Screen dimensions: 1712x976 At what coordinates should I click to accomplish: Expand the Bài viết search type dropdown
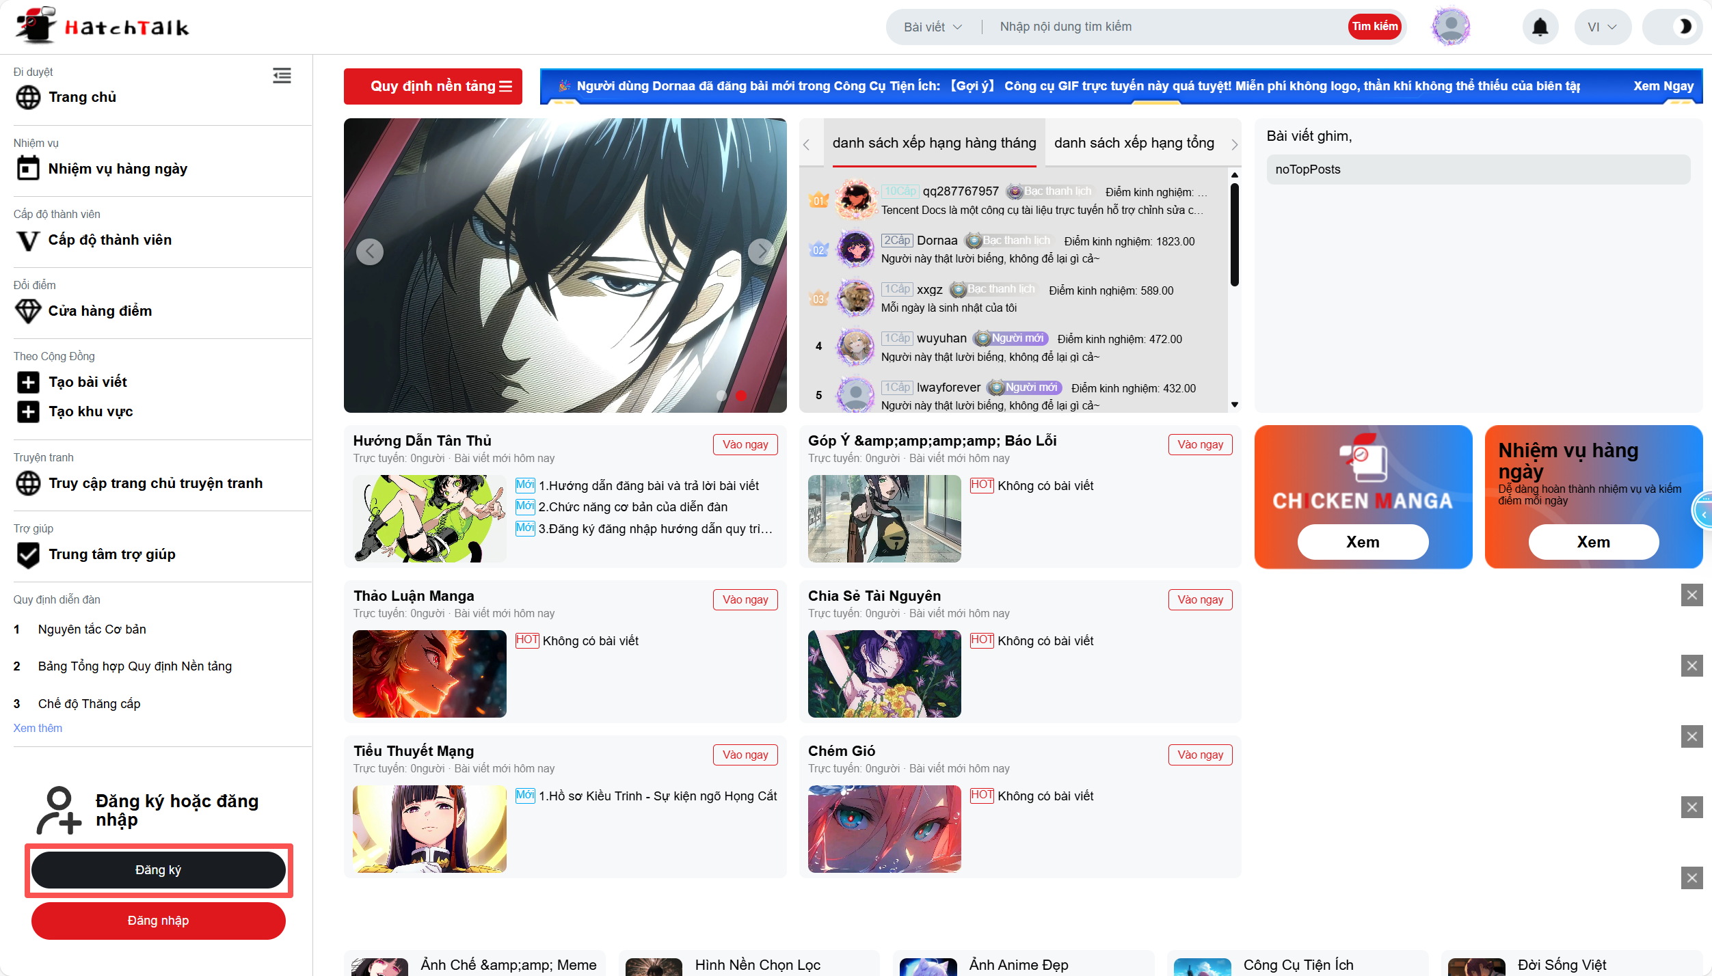(x=933, y=27)
